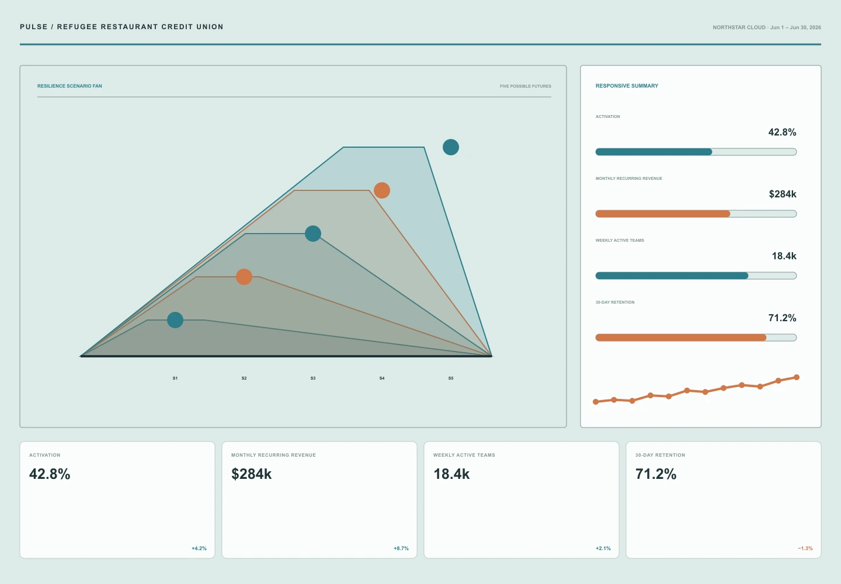Click the "30-DAY RETENTION" label in the Responsive Summary
The height and width of the screenshot is (584, 841).
[x=615, y=303]
